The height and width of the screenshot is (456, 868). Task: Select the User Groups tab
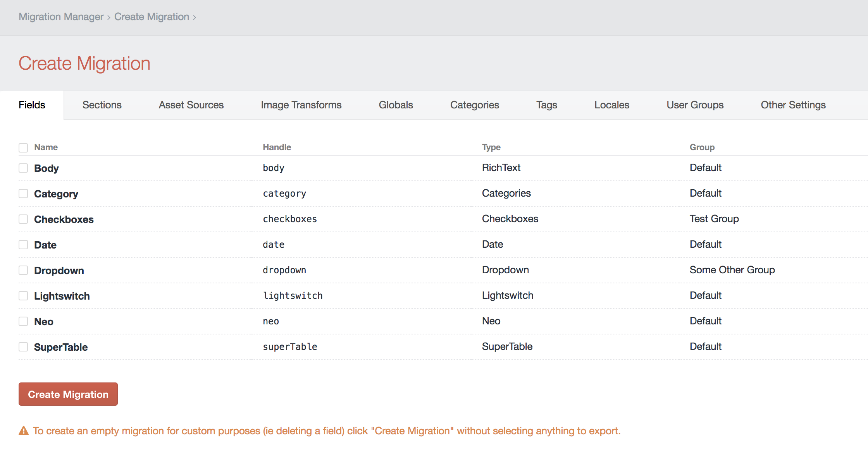(695, 105)
